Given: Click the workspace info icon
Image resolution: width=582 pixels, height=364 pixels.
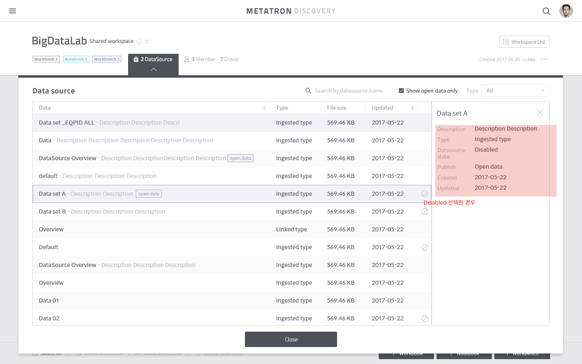Looking at the screenshot, I should 139,41.
